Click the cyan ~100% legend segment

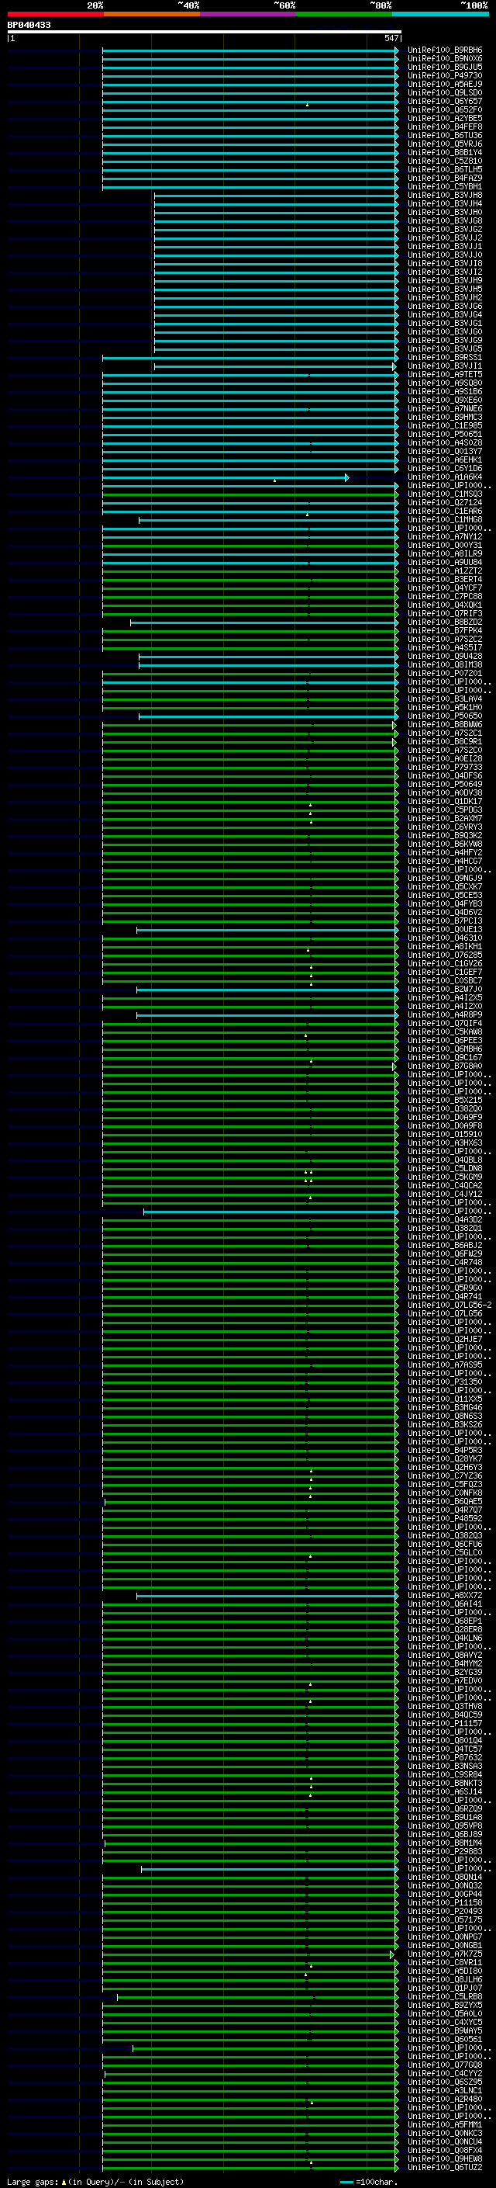tap(440, 14)
